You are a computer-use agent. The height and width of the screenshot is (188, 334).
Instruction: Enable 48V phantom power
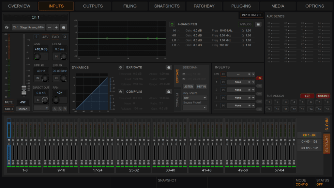[45, 37]
